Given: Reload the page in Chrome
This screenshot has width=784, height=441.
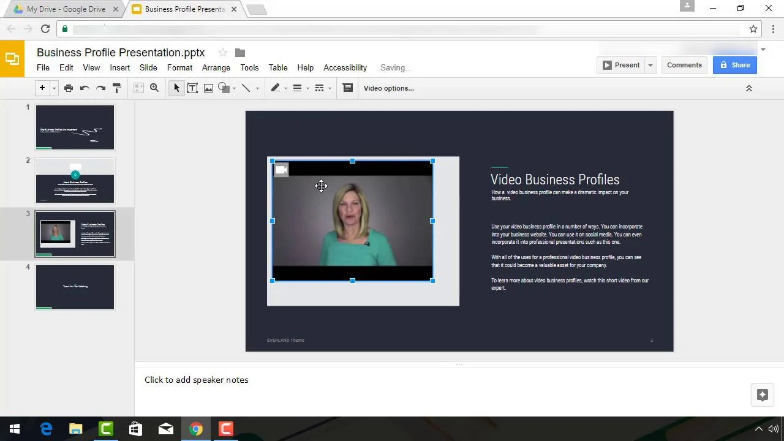Looking at the screenshot, I should click(45, 29).
